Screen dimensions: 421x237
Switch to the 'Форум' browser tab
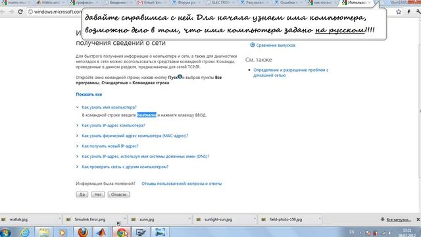pos(186,3)
